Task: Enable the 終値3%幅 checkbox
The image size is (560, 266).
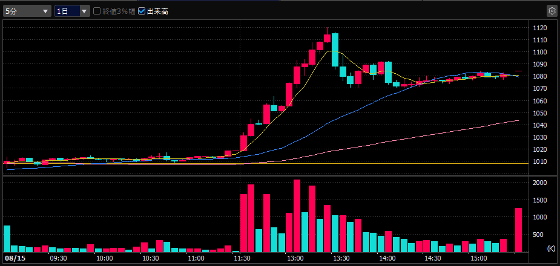Action: coord(96,11)
